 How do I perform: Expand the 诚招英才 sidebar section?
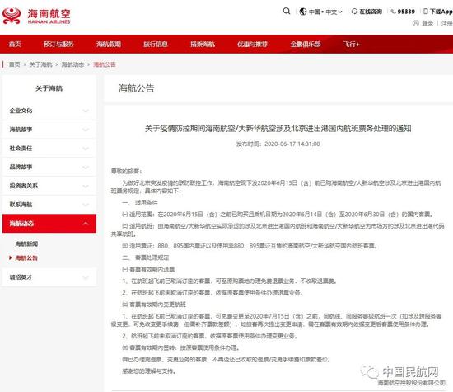coord(49,277)
